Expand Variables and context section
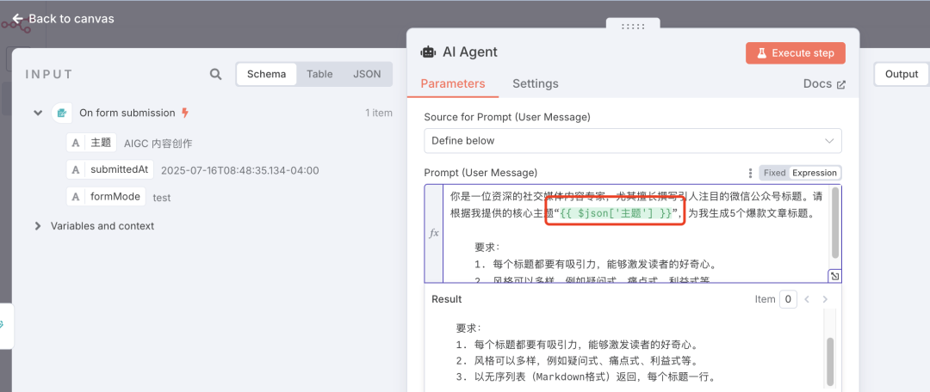 [x=38, y=225]
